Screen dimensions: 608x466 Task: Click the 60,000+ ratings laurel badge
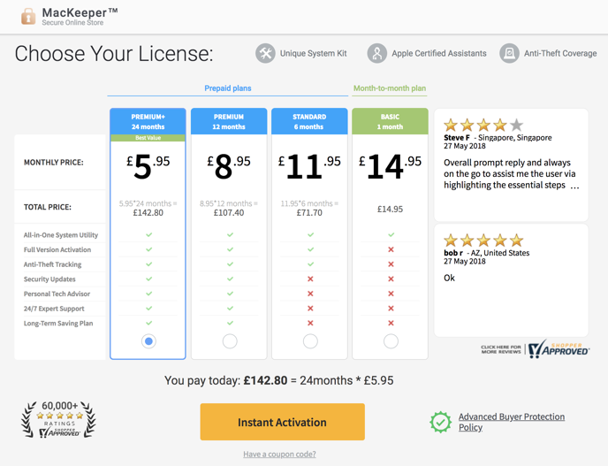tap(58, 420)
